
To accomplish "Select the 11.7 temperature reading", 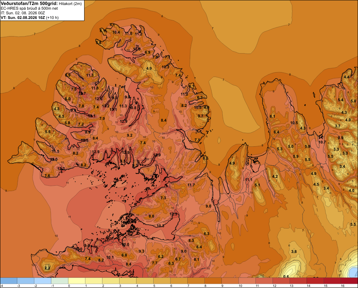I will (x=191, y=185).
